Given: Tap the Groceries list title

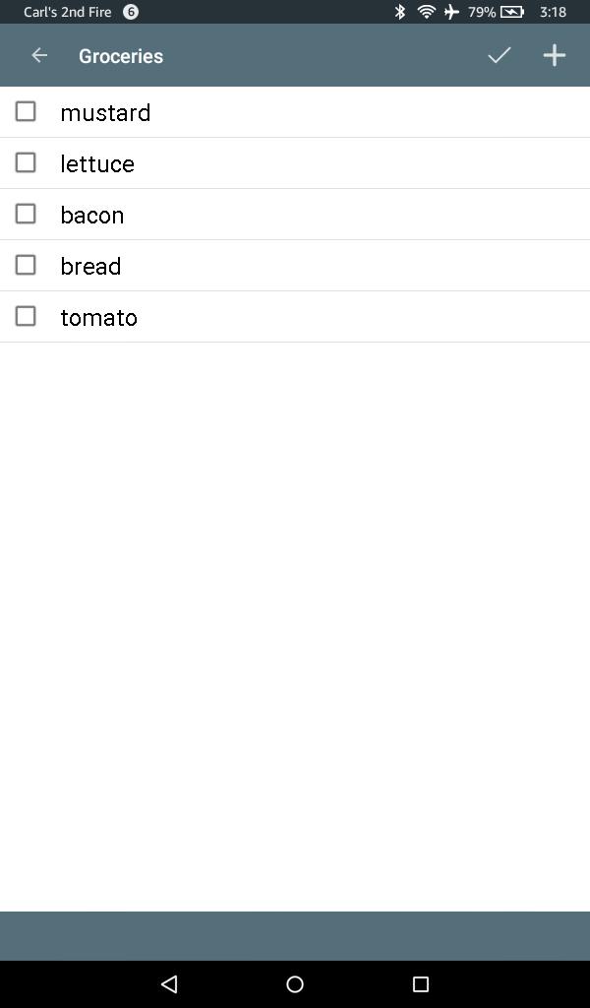Looking at the screenshot, I should [121, 56].
